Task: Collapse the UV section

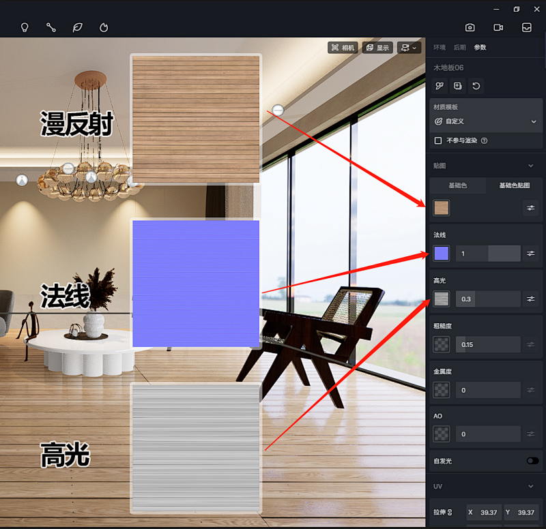Action: (x=531, y=486)
